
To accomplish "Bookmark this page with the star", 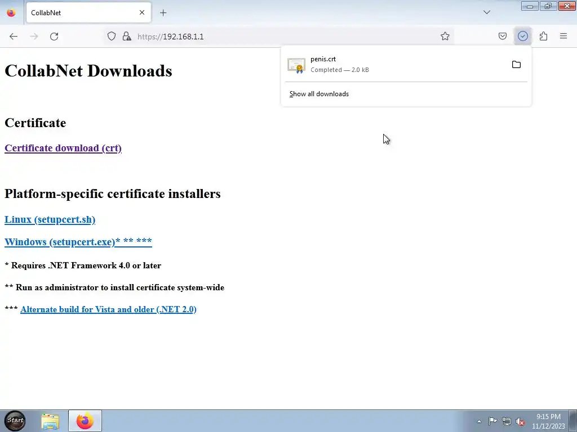I will [x=445, y=36].
